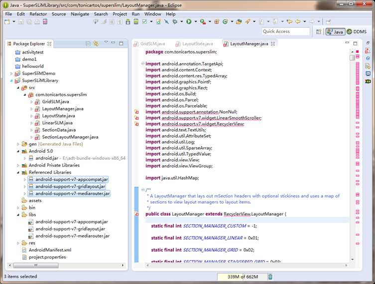The image size is (375, 284).
Task: Click the Open Perspective icon
Action: click(318, 31)
